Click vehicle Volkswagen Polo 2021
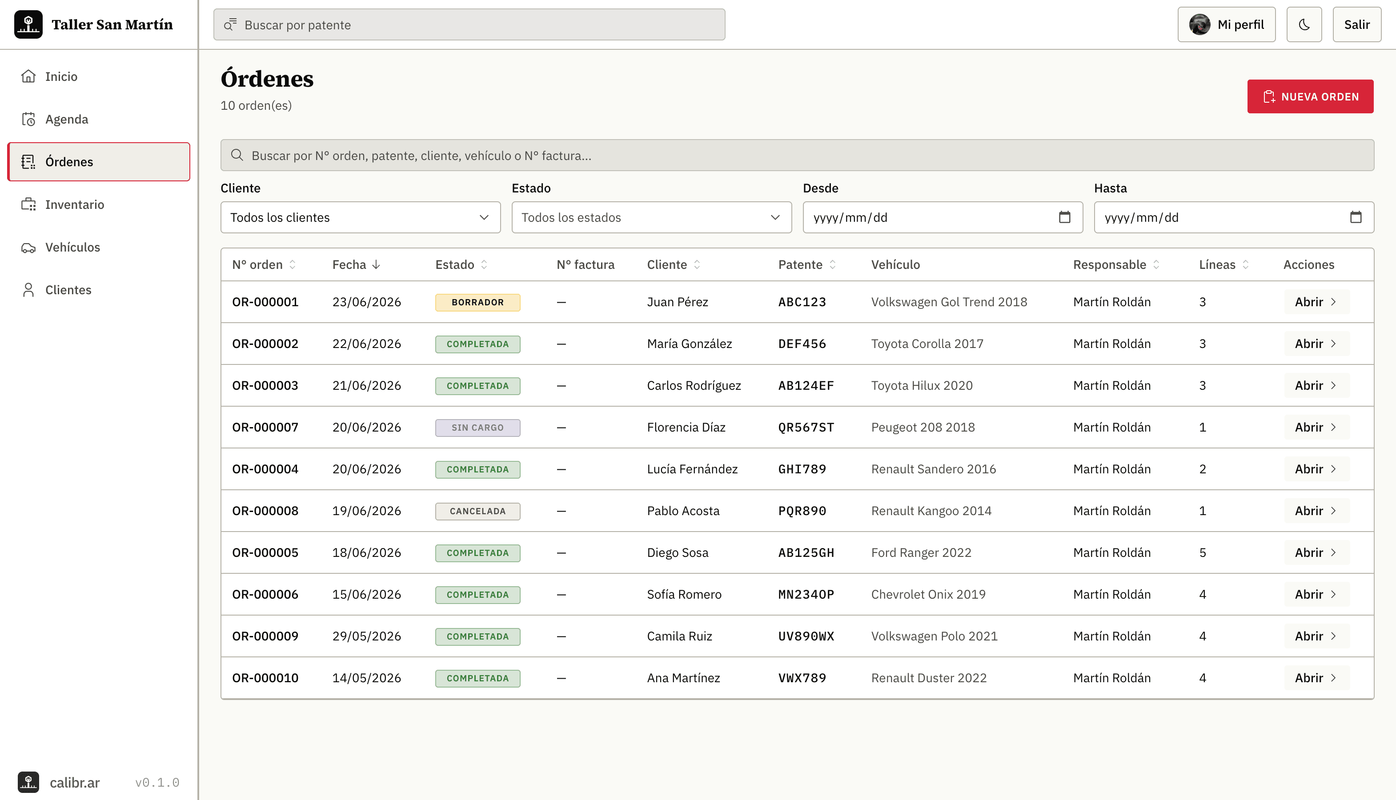1396x800 pixels. click(935, 636)
